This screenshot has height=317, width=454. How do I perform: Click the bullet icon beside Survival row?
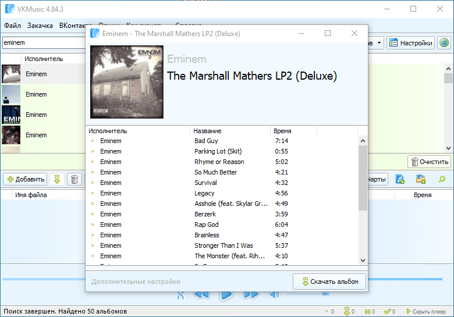93,183
